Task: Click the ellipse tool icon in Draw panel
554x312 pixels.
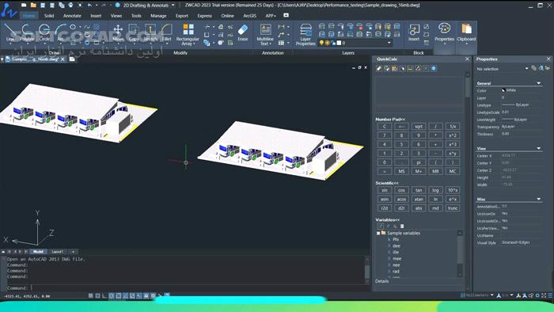Action: click(x=73, y=27)
